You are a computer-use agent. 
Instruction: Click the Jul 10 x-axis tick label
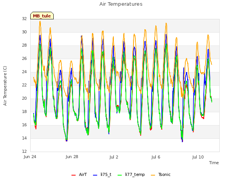(x=198, y=157)
